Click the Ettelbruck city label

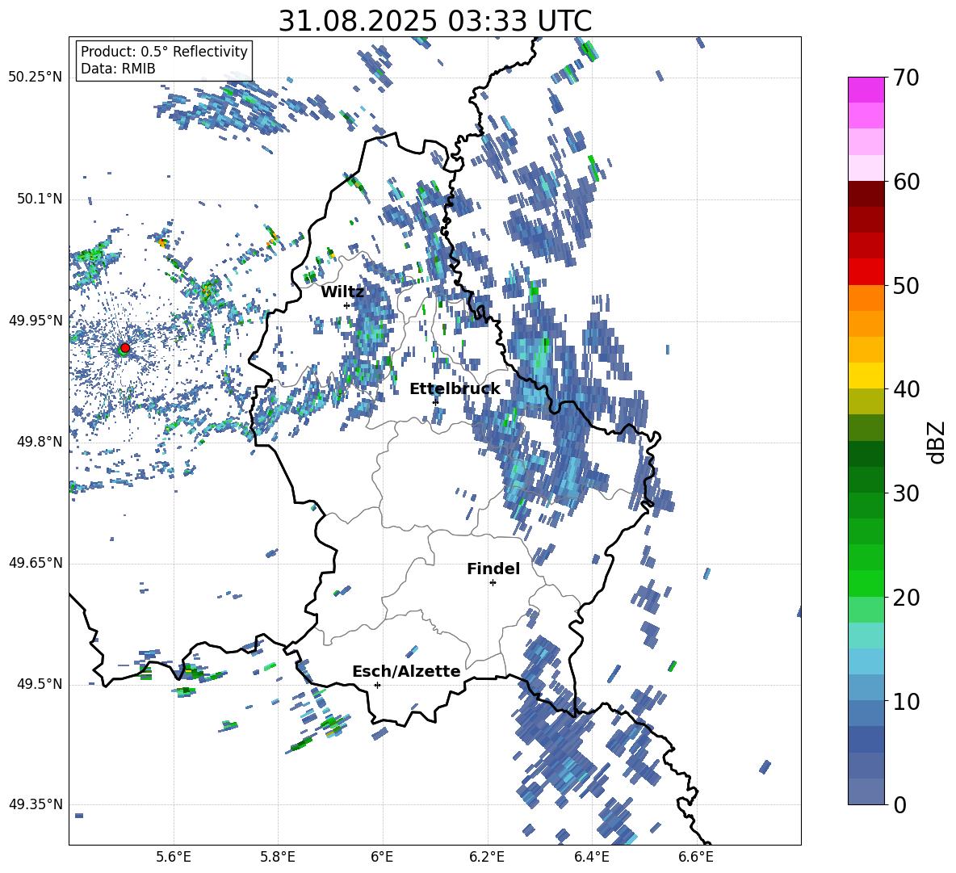455,388
